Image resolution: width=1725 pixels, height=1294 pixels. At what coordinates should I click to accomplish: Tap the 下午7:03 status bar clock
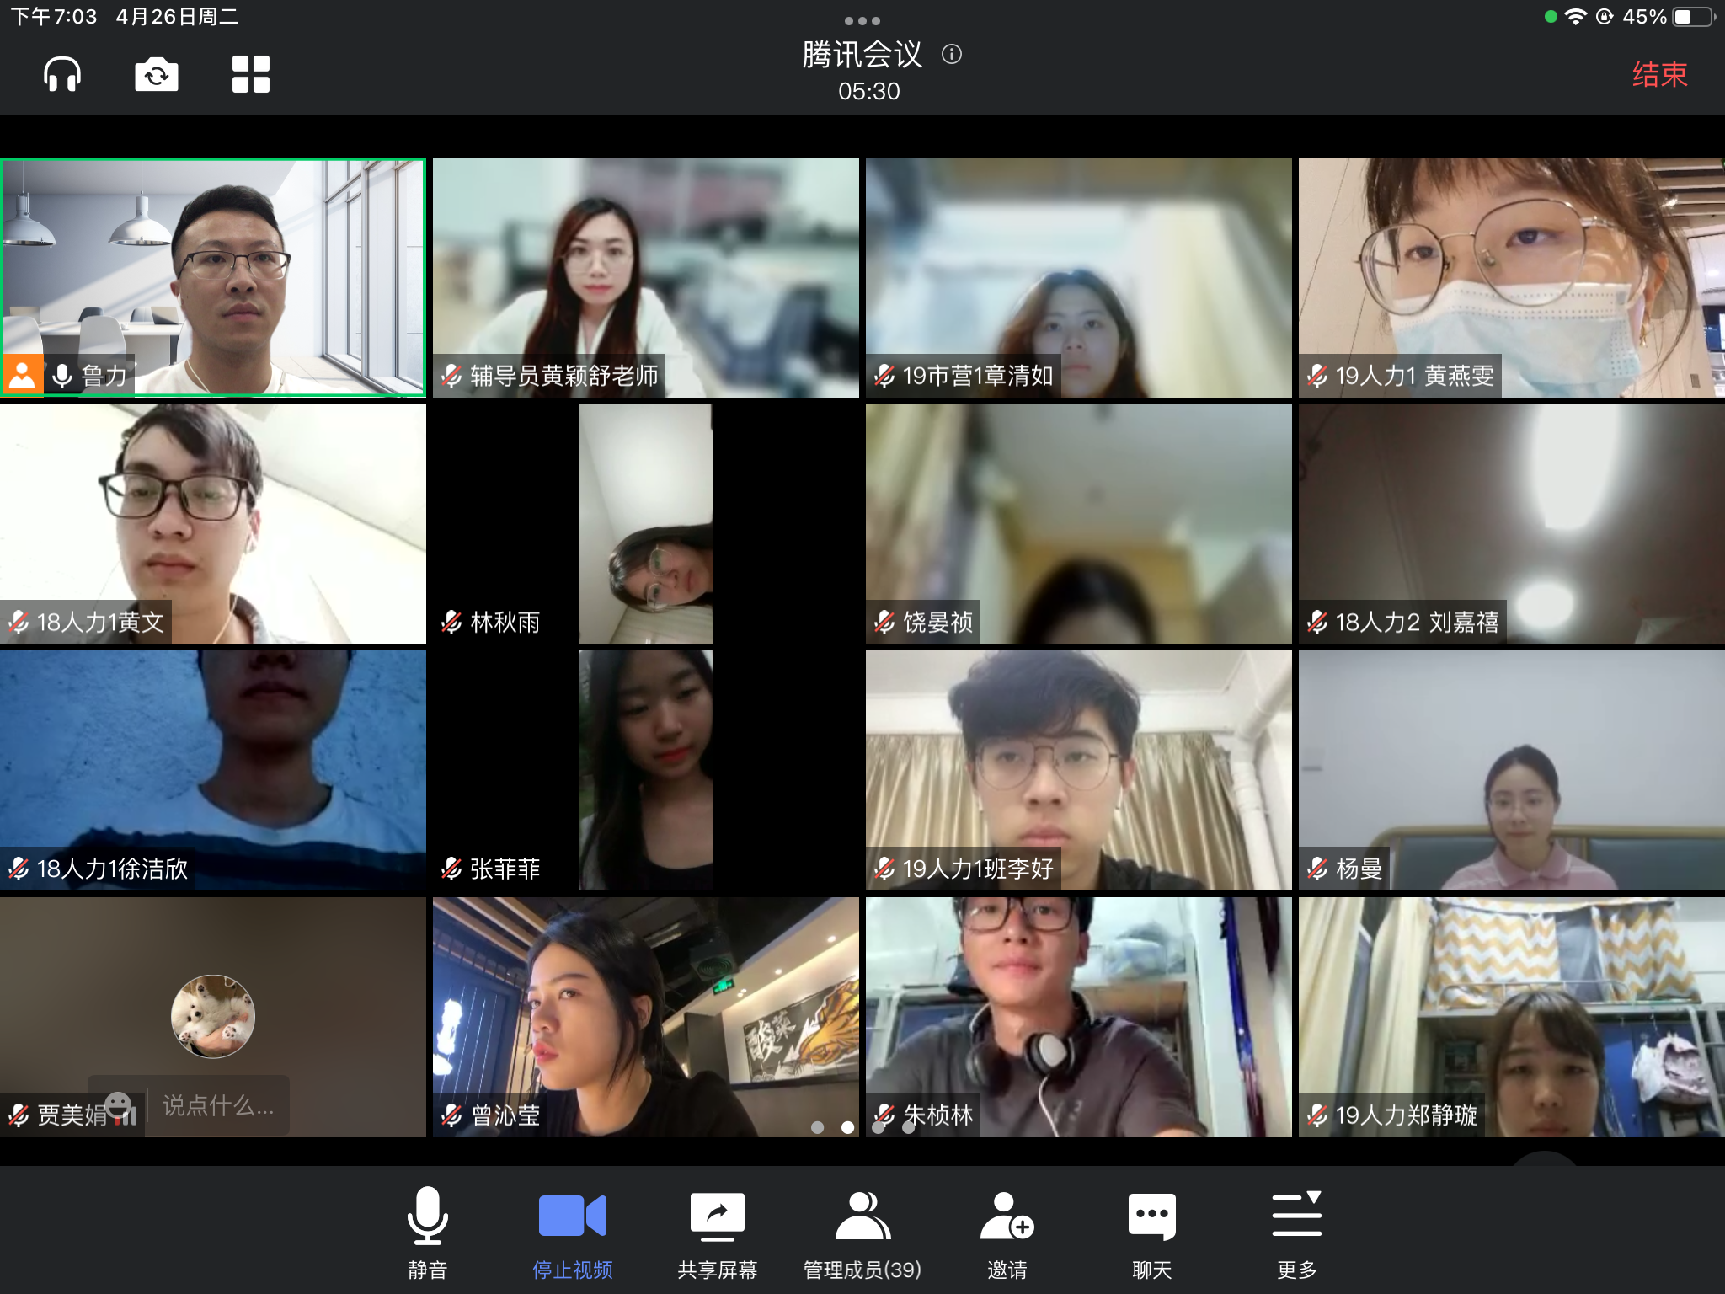click(54, 17)
